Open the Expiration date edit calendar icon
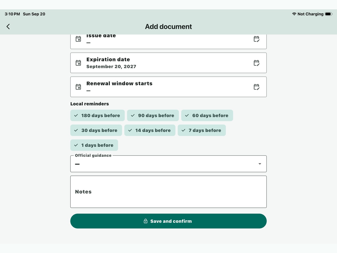 click(x=257, y=63)
